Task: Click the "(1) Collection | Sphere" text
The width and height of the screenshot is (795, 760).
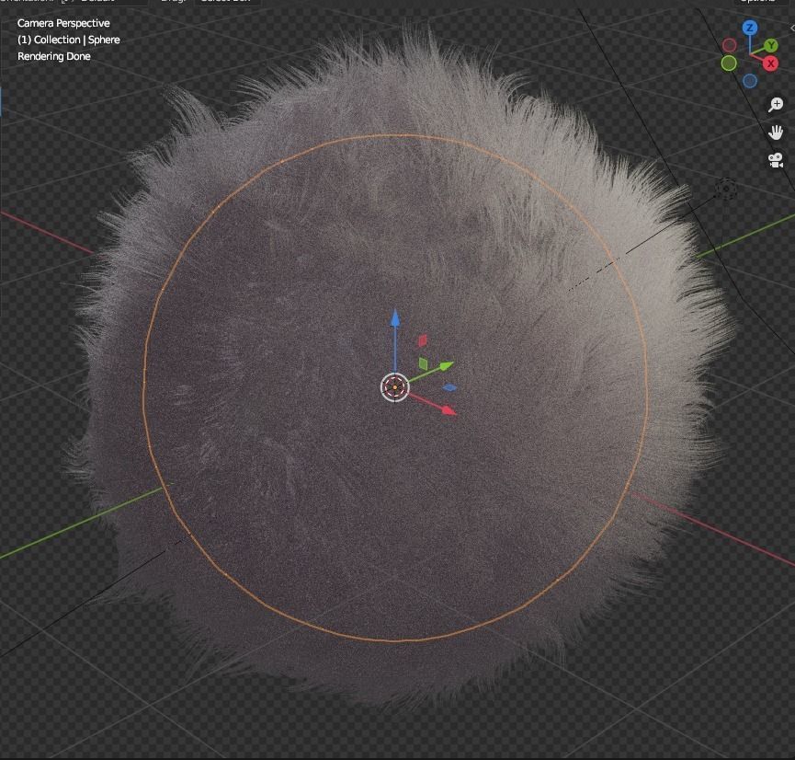Action: [x=68, y=40]
